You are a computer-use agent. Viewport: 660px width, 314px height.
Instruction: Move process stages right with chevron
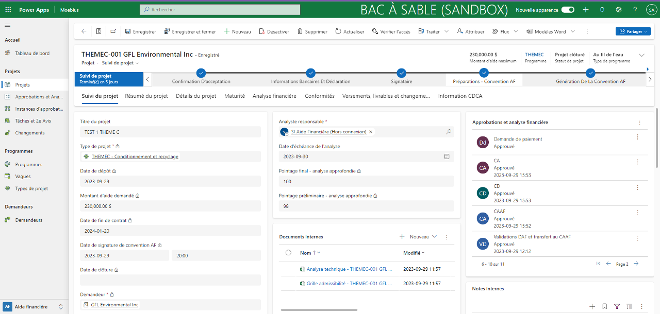click(x=650, y=79)
